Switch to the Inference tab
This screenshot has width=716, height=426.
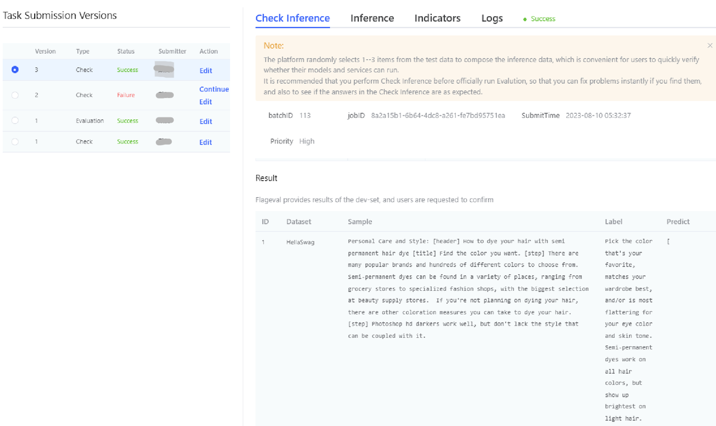pos(372,18)
